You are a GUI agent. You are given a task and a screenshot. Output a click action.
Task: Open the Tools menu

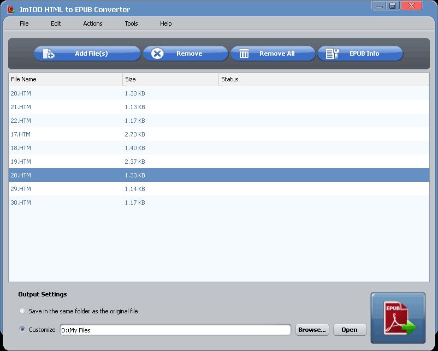coord(131,23)
